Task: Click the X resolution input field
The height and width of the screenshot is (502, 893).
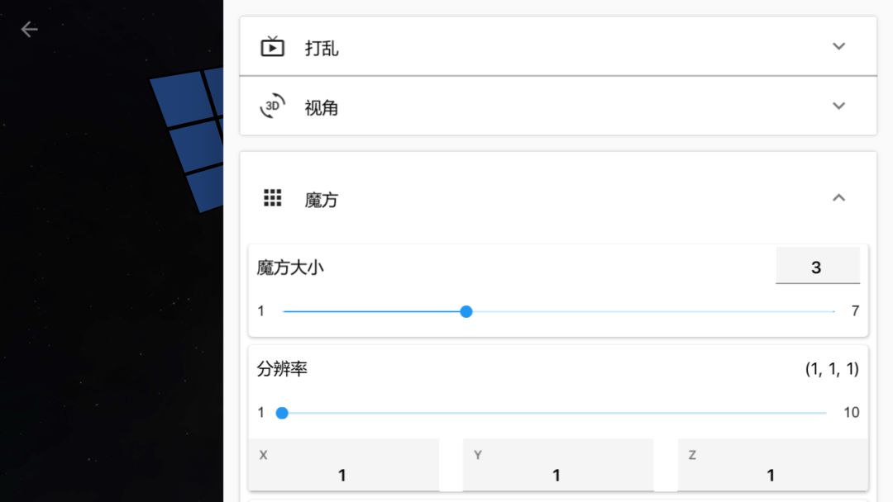Action: 342,466
